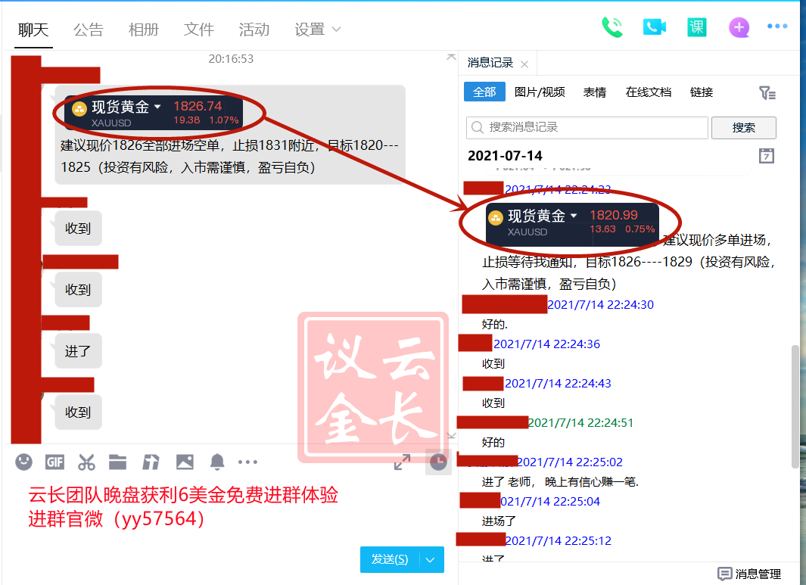Open message history clock icon
The image size is (806, 585).
[438, 462]
